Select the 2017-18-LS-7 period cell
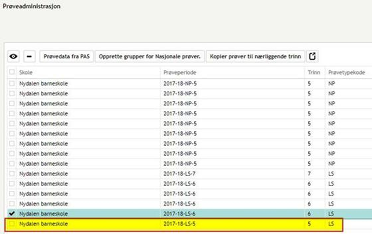The width and height of the screenshot is (372, 234). coord(180,173)
